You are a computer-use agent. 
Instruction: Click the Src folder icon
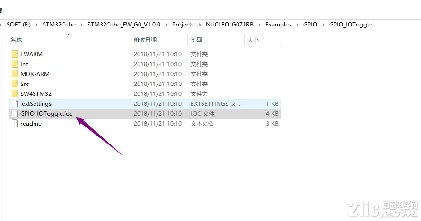(x=15, y=84)
